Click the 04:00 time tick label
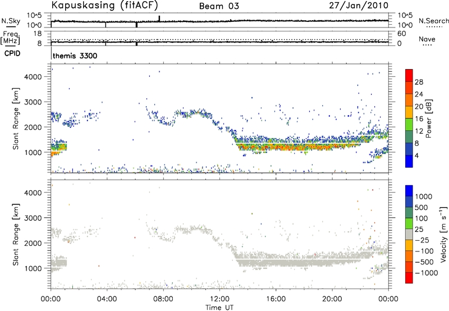The image size is (449, 311). [x=107, y=299]
